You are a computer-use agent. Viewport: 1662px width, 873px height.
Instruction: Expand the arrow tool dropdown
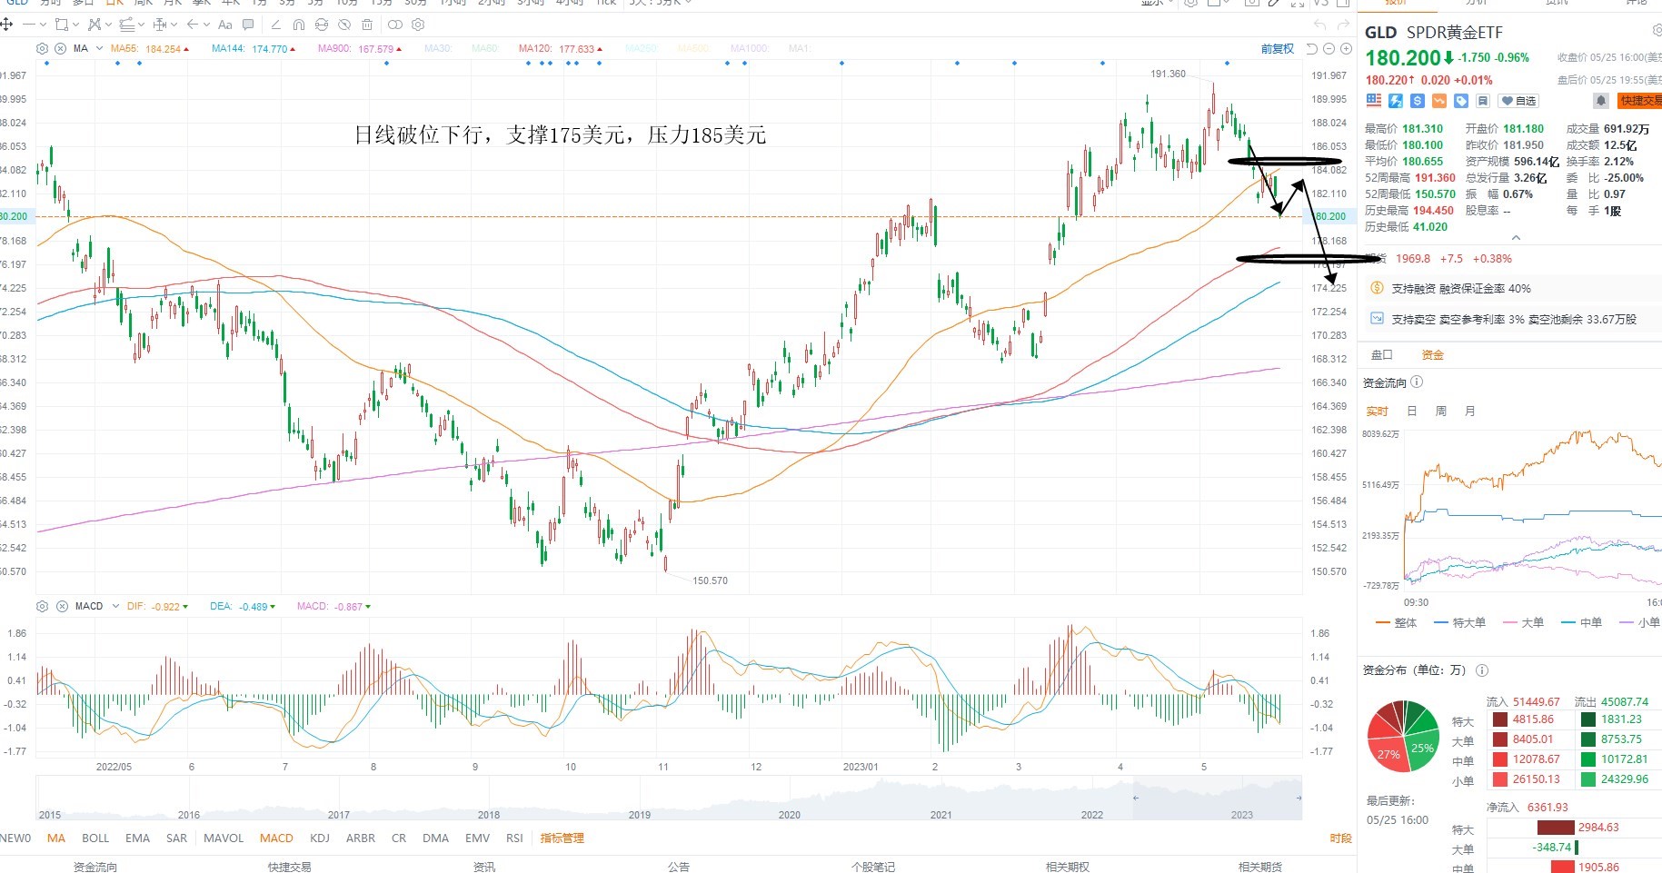click(206, 25)
